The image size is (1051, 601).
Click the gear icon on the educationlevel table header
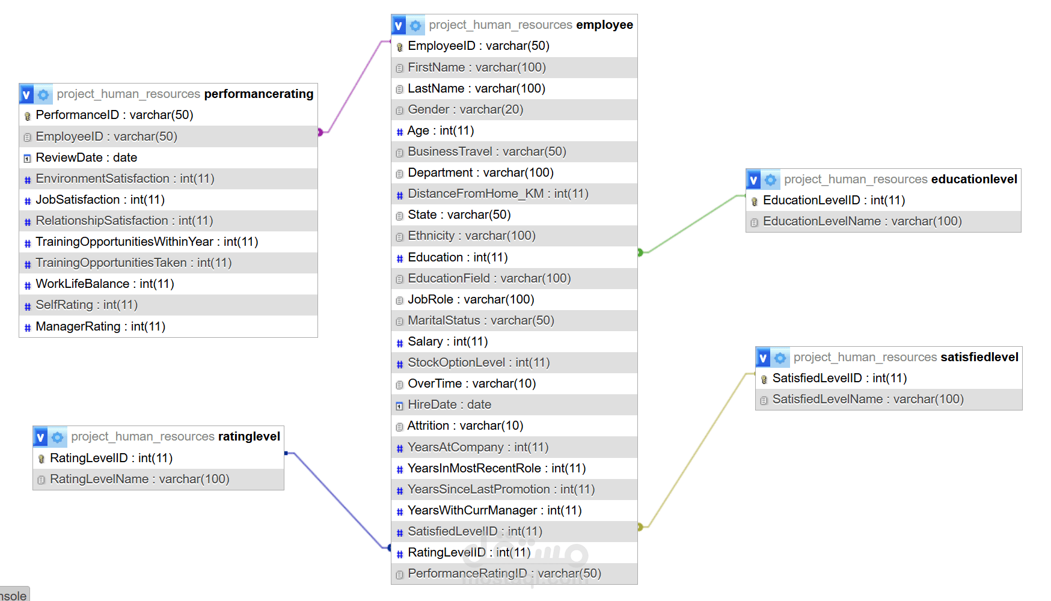coord(770,179)
